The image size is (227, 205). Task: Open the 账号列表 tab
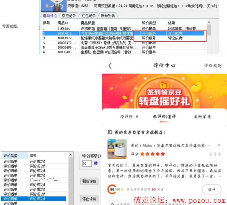coord(108,15)
